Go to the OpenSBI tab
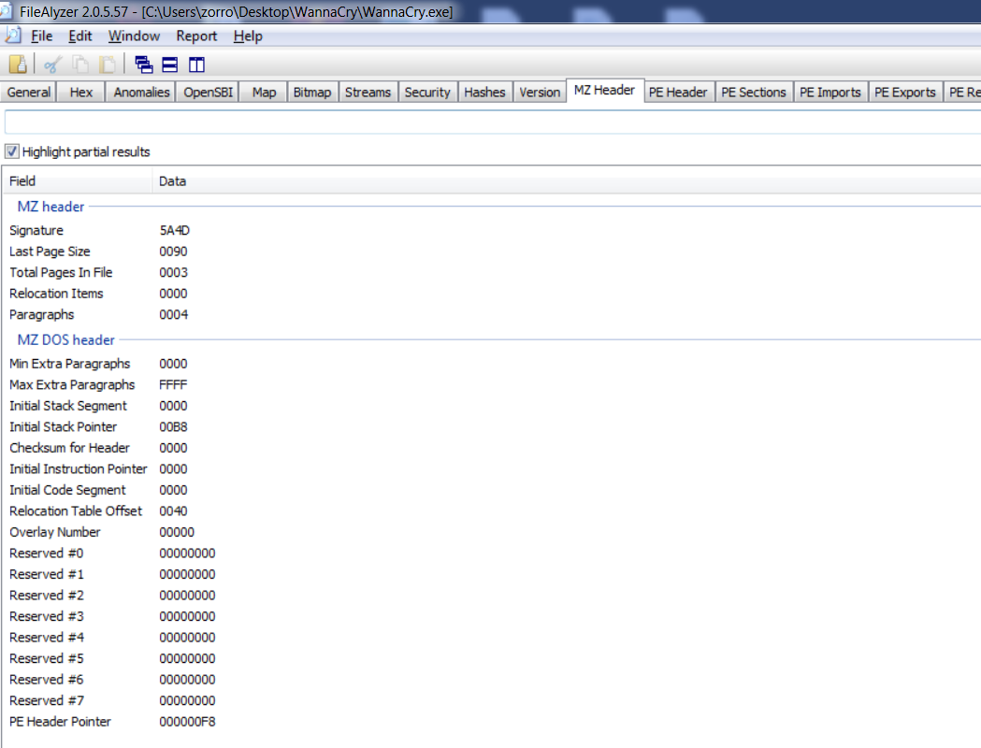The height and width of the screenshot is (748, 981). point(208,92)
